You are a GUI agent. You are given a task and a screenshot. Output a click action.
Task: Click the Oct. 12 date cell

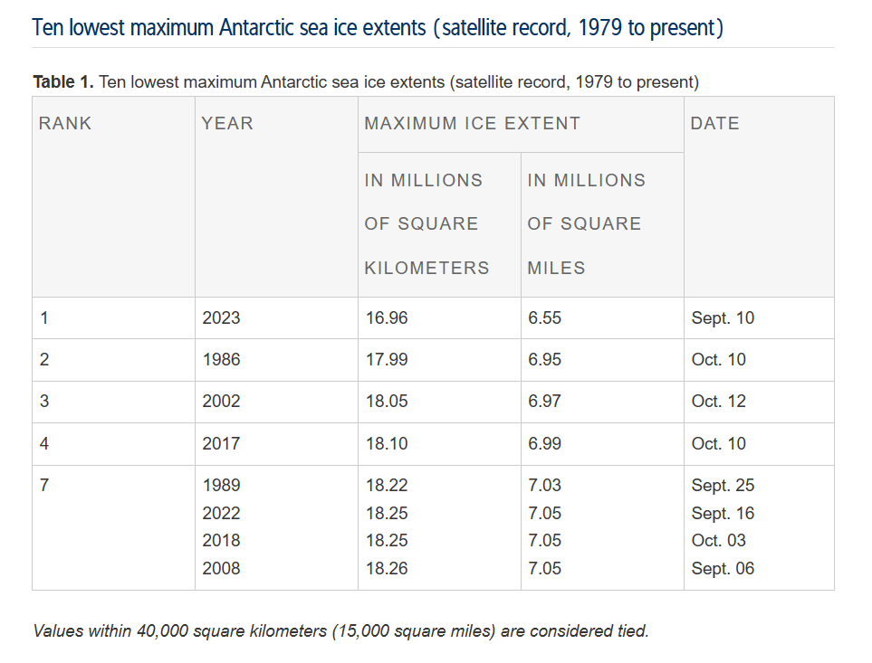tap(718, 402)
